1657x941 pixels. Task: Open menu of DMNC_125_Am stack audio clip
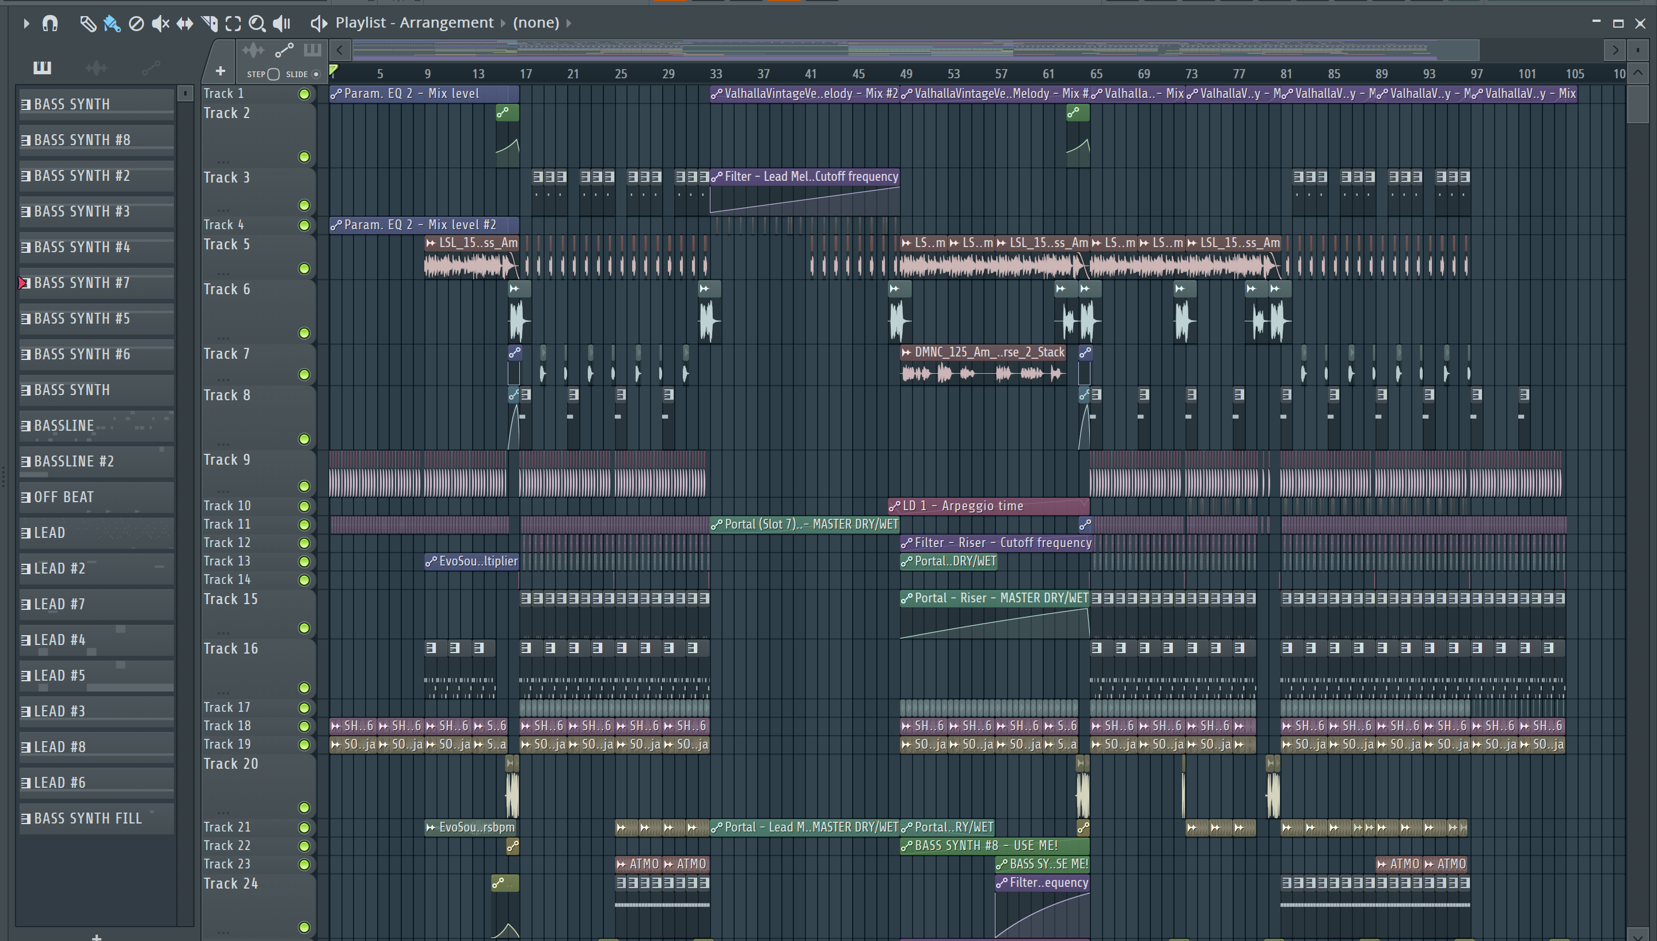[x=906, y=353]
